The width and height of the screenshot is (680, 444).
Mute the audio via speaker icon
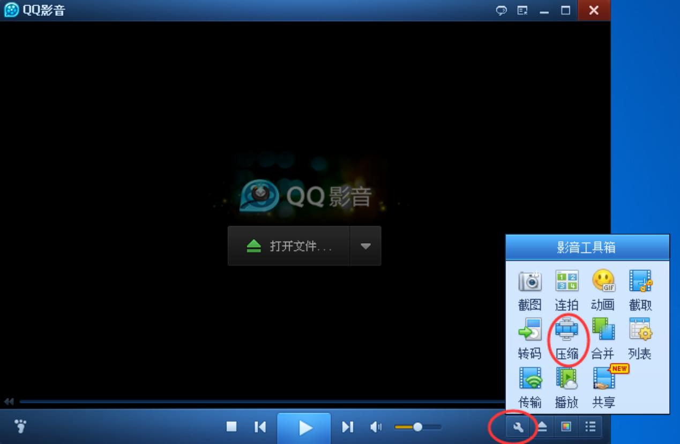click(x=376, y=427)
